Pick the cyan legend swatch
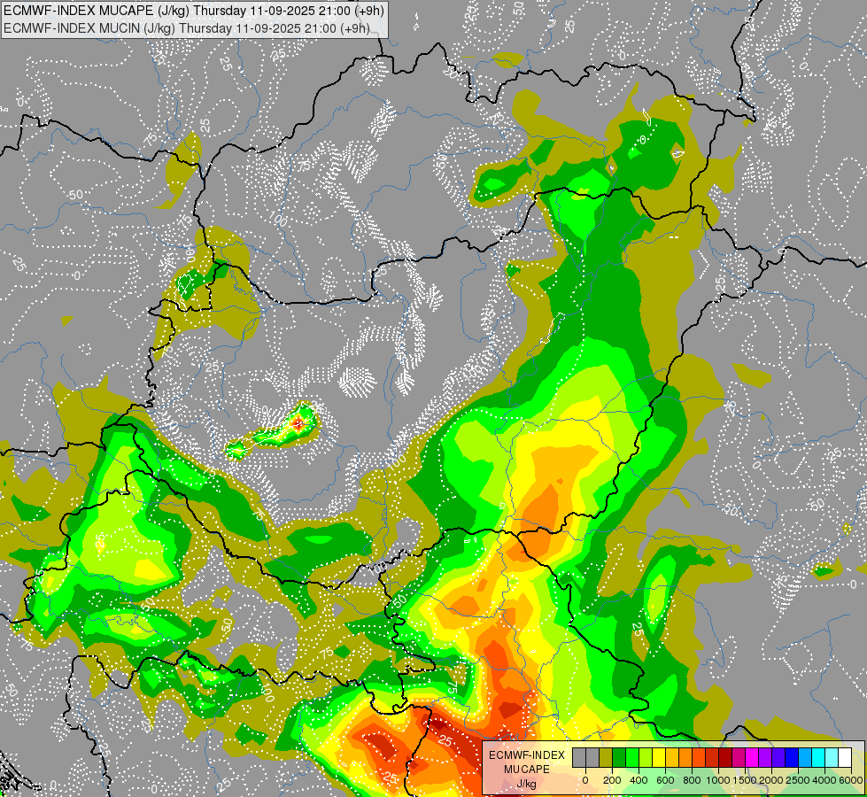The width and height of the screenshot is (867, 797). [819, 758]
